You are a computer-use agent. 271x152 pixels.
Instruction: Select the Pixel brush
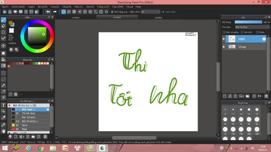[x=30, y=129]
